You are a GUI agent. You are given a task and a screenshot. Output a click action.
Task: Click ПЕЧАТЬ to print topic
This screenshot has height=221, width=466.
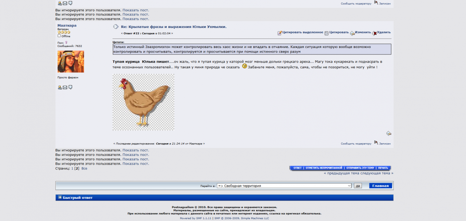(x=383, y=168)
